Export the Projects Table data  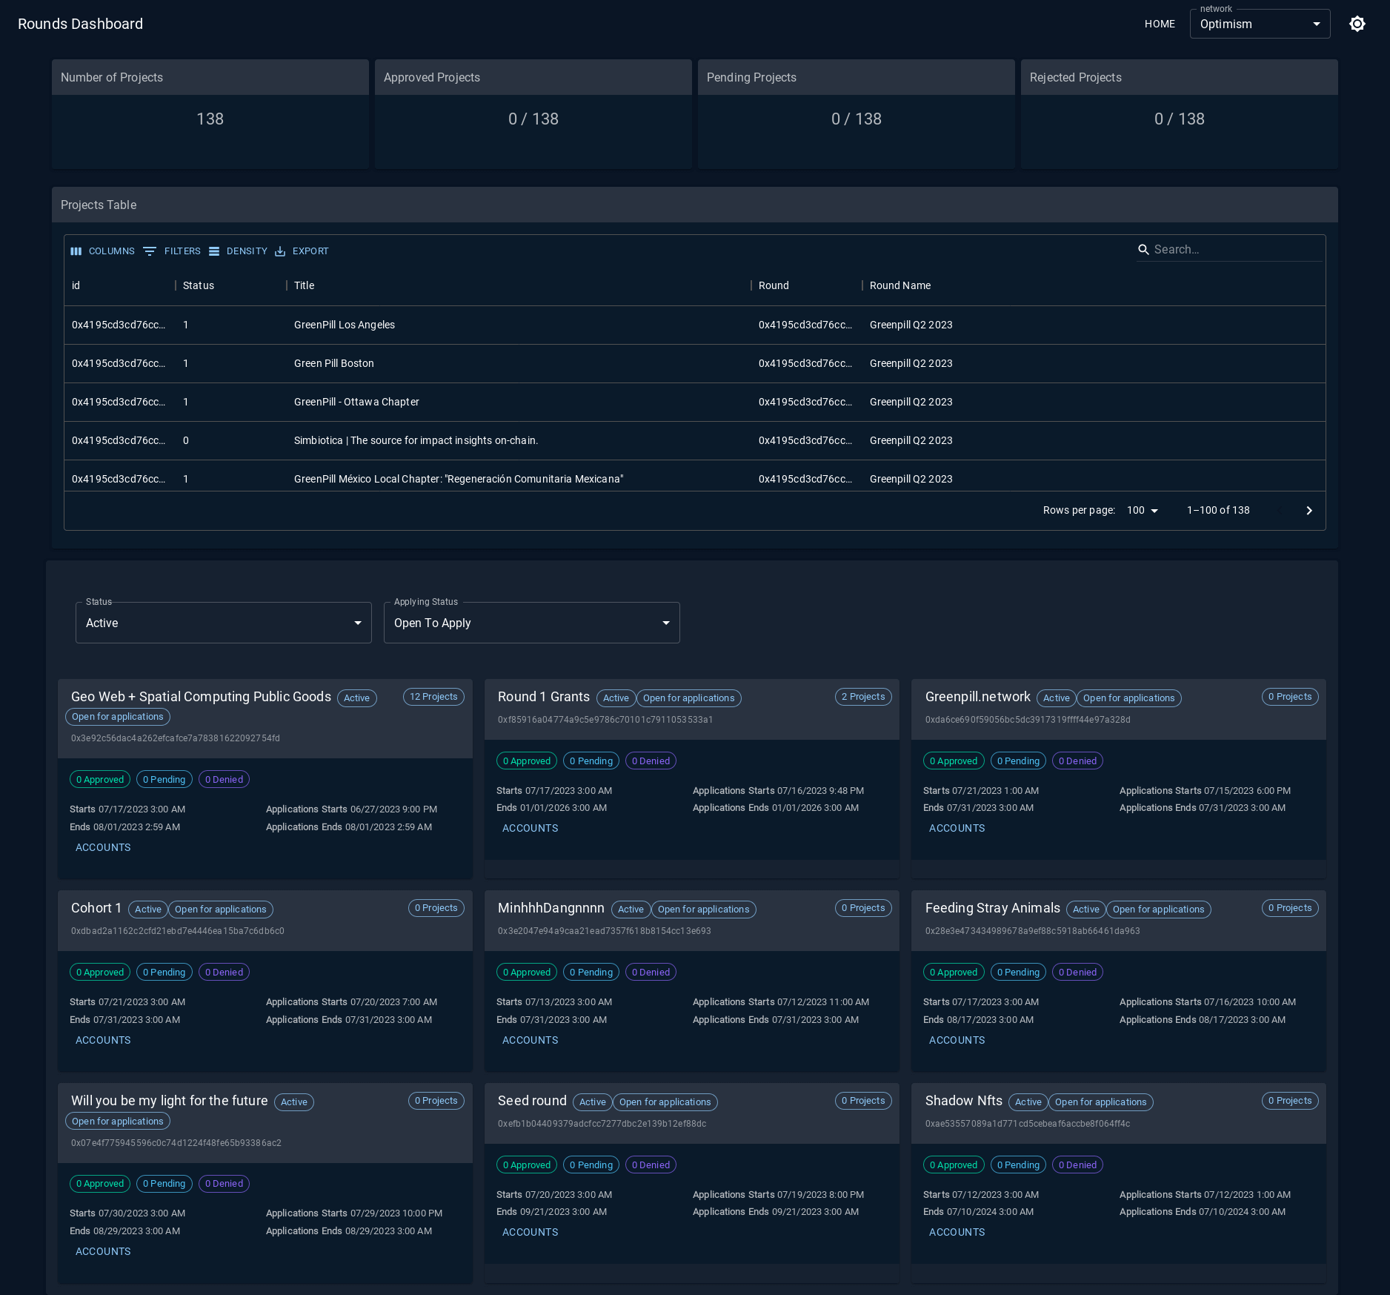click(x=302, y=251)
